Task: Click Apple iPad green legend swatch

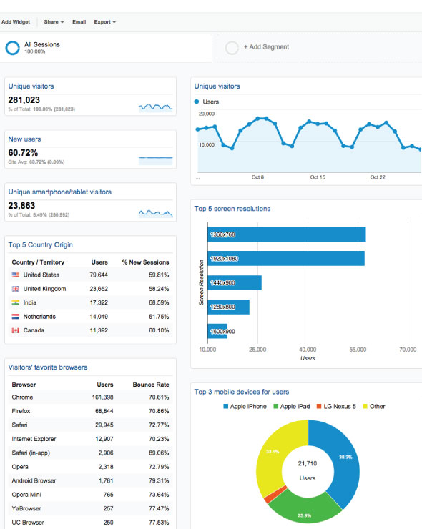Action: pyautogui.click(x=276, y=406)
